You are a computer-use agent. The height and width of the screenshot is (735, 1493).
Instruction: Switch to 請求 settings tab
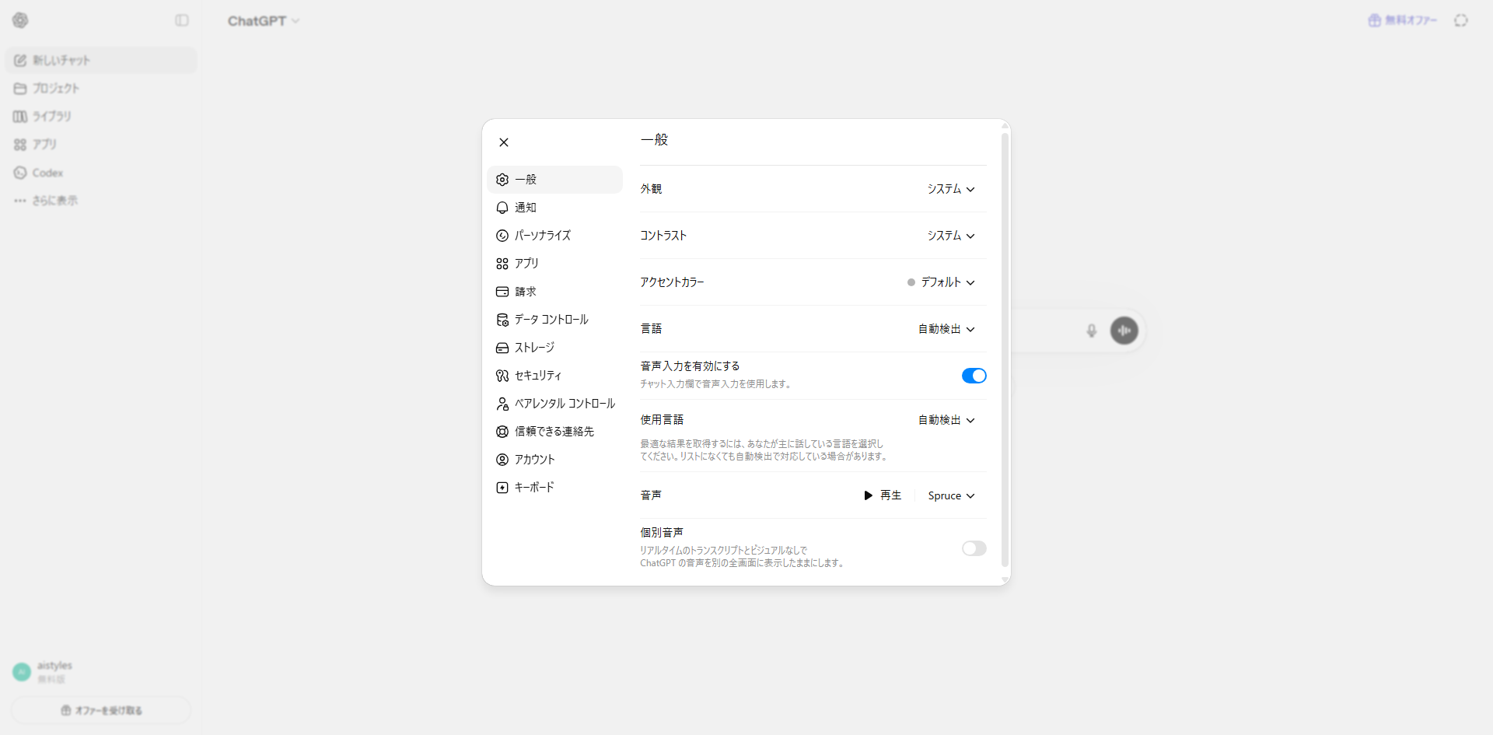tap(555, 292)
